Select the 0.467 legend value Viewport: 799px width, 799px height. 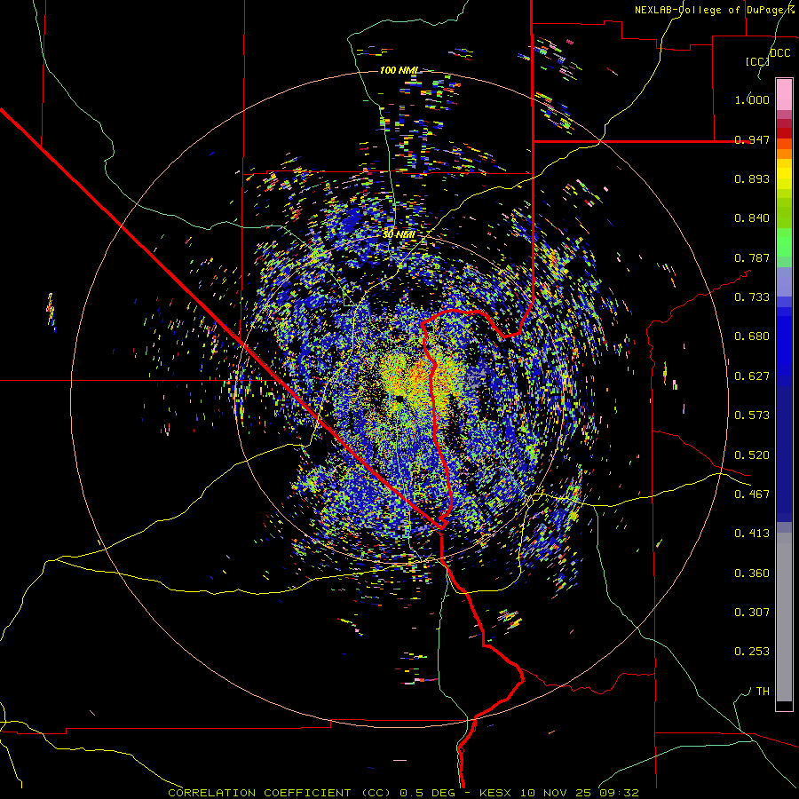click(752, 494)
